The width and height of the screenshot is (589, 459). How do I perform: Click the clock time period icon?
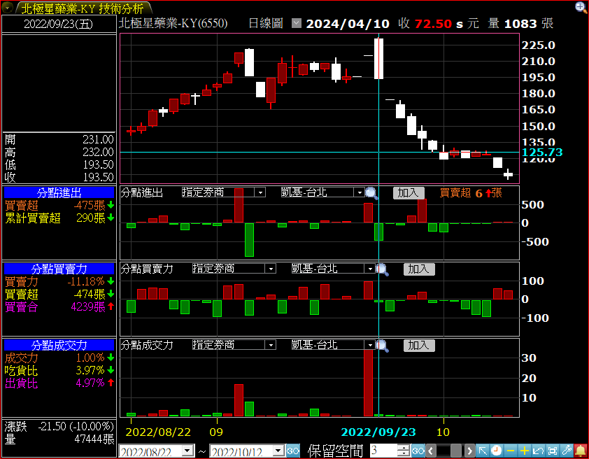(x=497, y=451)
